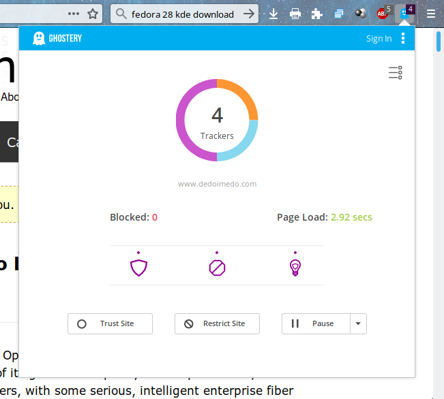
Task: Bookmark this page with the star
Action: (x=93, y=14)
